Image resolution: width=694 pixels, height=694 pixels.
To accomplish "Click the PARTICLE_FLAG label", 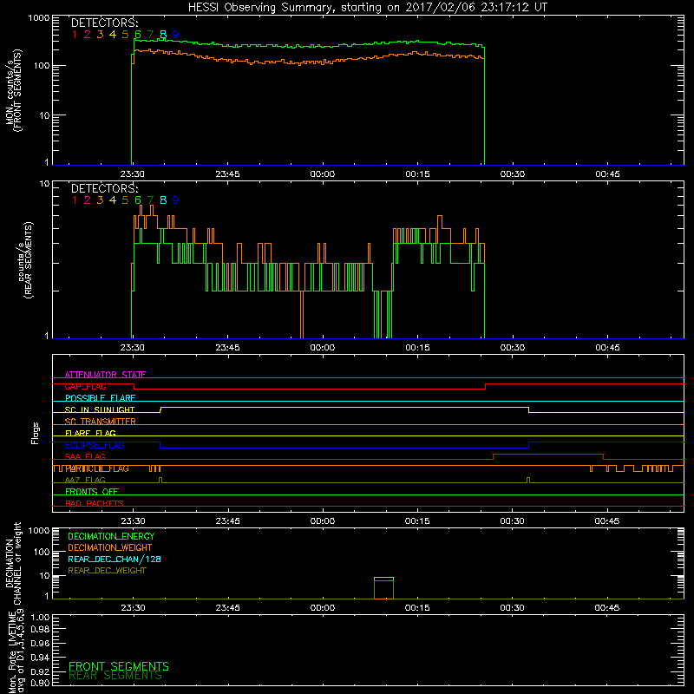I will (97, 468).
